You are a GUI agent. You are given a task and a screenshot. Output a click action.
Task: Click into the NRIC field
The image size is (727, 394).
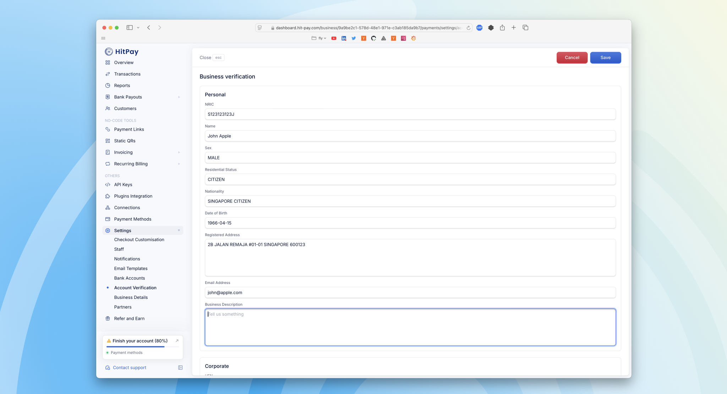[410, 114]
